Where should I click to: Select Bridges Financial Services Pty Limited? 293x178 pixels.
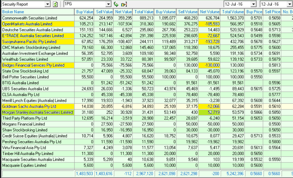38,65
